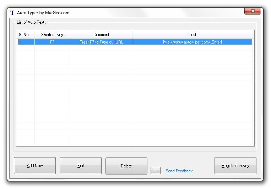Click the Shortcut Key column header
This screenshot has width=271, height=189.
click(52, 35)
